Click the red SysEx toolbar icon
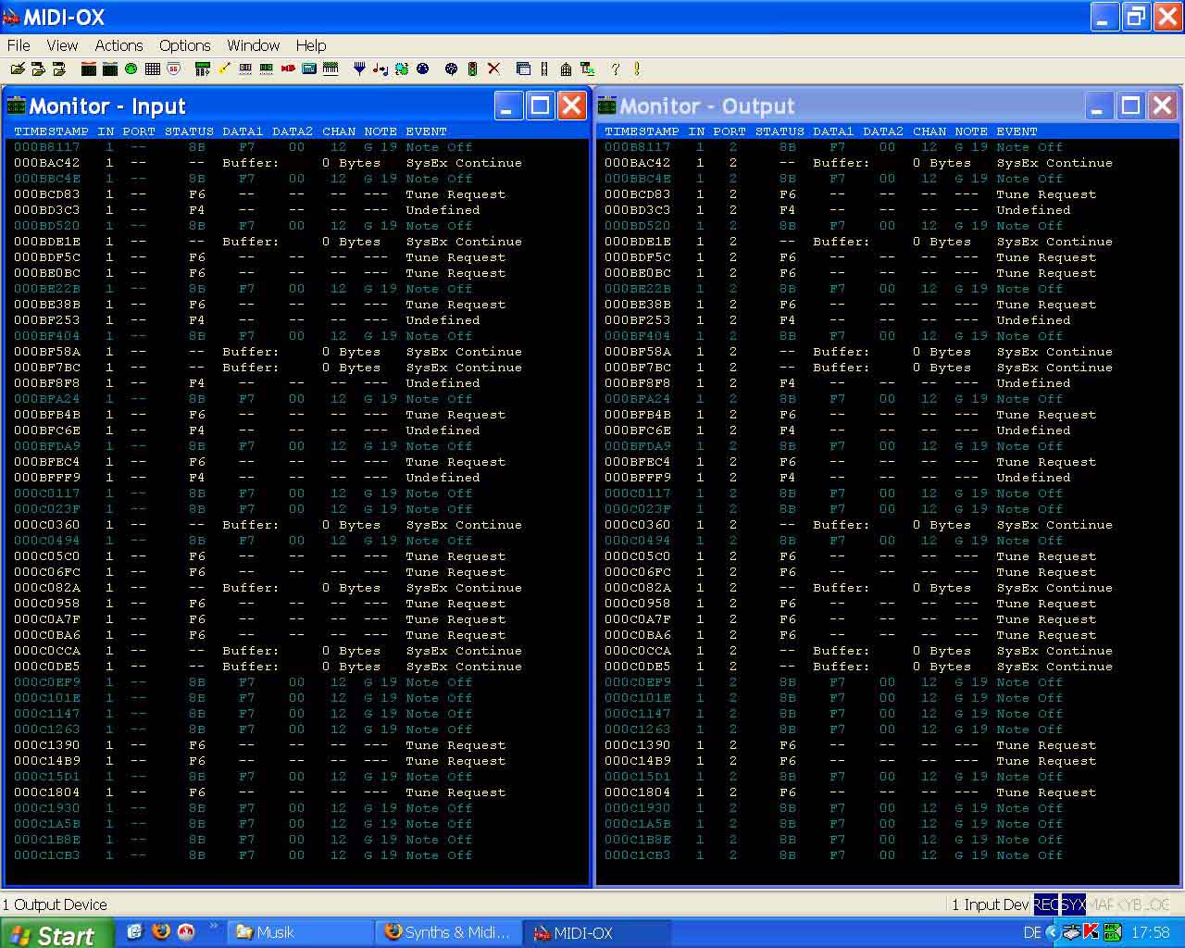1185x948 pixels. [x=288, y=69]
